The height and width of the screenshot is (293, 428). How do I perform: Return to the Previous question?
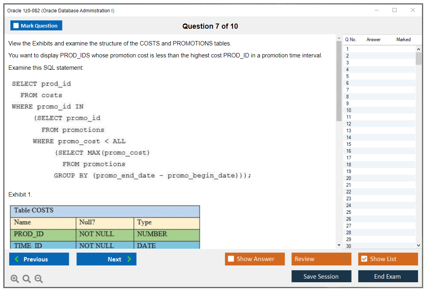39,259
